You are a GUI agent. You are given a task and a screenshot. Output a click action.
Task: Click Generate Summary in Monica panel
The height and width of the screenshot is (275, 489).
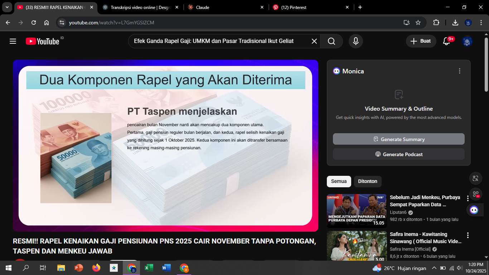[399, 139]
